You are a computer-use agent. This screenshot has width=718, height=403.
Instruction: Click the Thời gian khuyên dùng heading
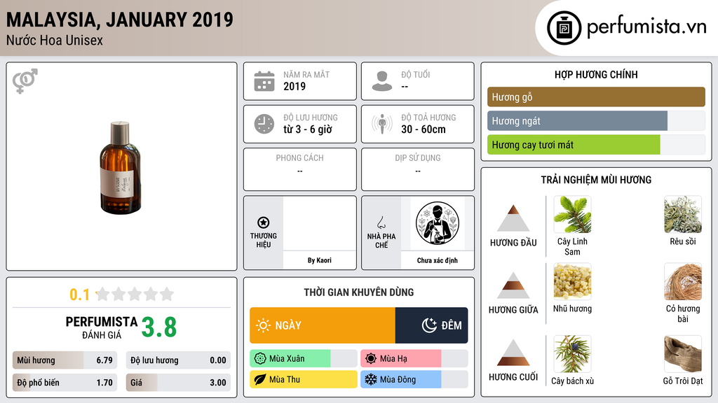pos(358,292)
